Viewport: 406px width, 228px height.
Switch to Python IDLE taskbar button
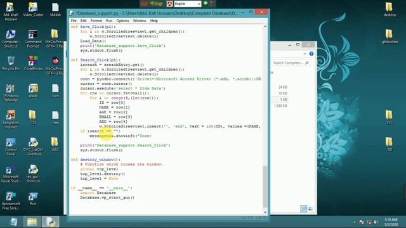(51, 222)
